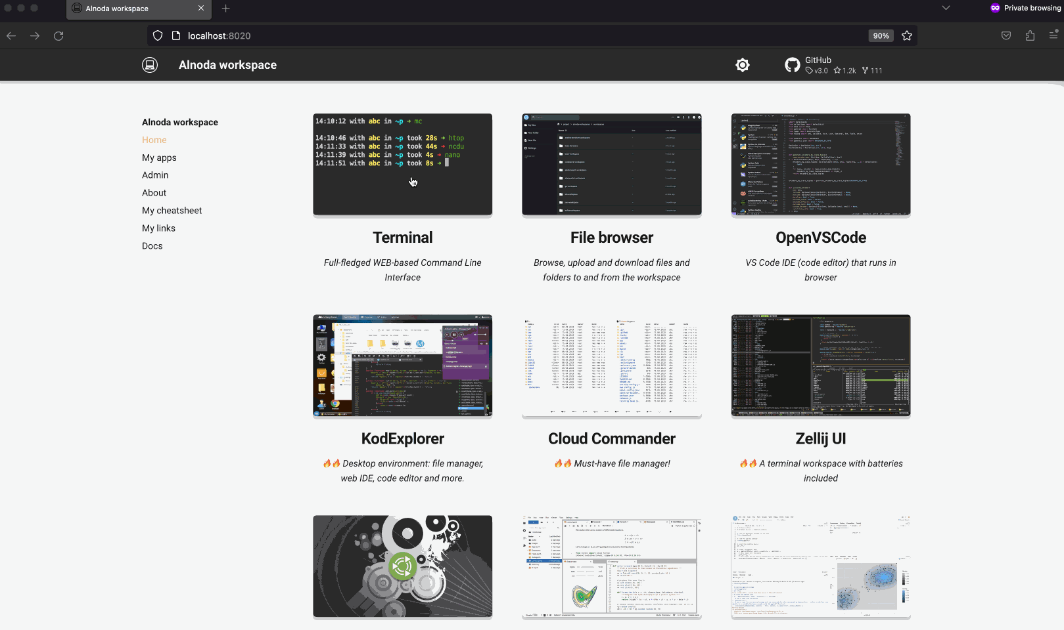Open My cheatsheet in sidebar
Image resolution: width=1064 pixels, height=630 pixels.
tap(172, 211)
